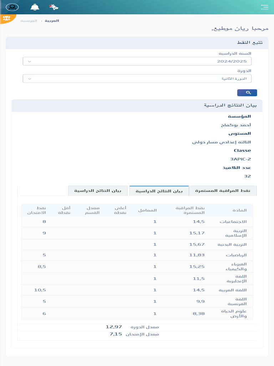Click the المادة column header
The width and height of the screenshot is (274, 366).
[x=239, y=210]
